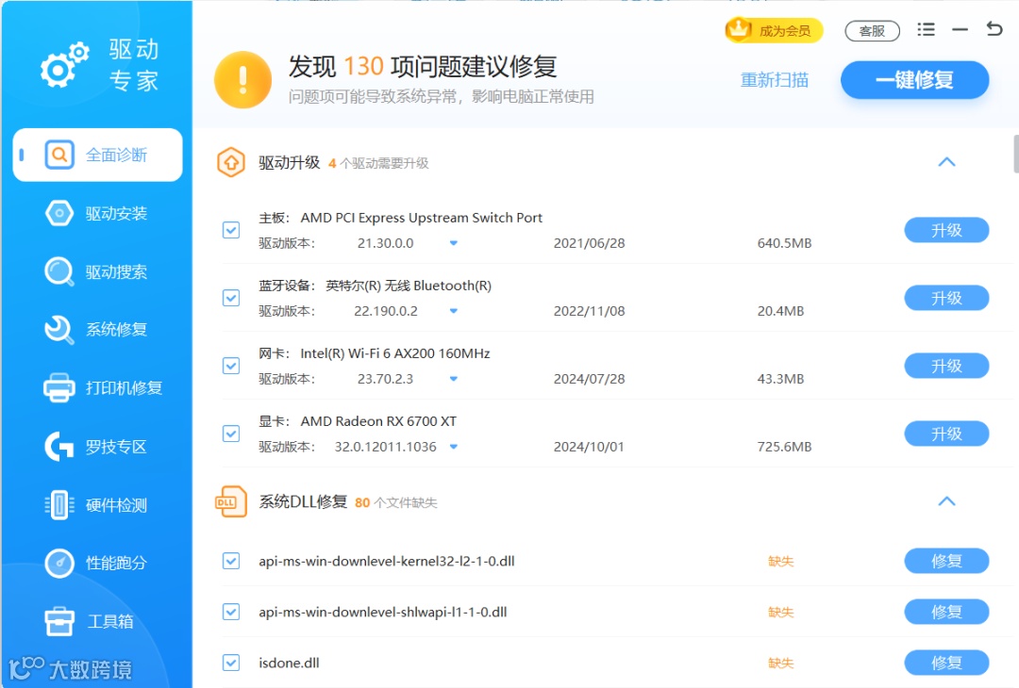The image size is (1019, 688).
Task: Click the back arrow icon at top right
Action: coord(994,28)
